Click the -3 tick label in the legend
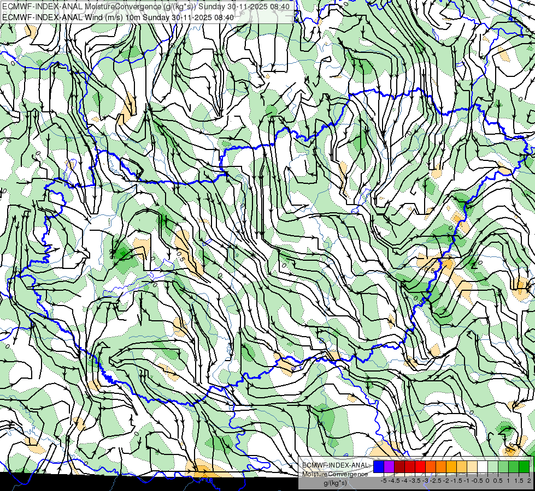Screen dimensions: 535x491 coord(425,481)
